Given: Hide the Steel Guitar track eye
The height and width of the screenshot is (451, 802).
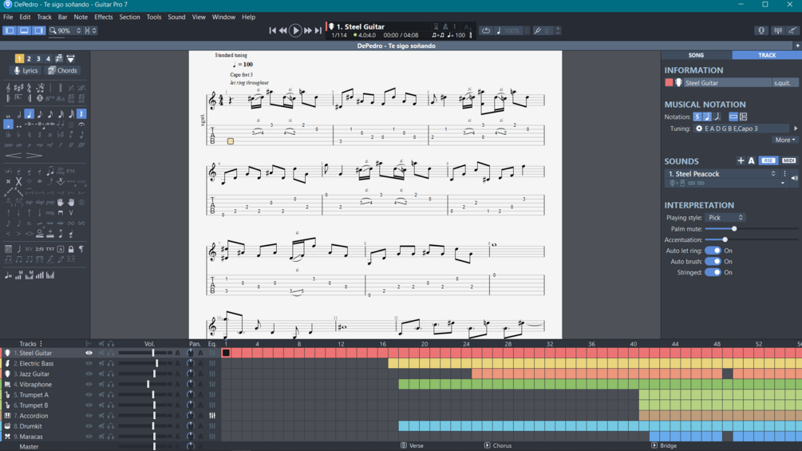Looking at the screenshot, I should coord(89,353).
